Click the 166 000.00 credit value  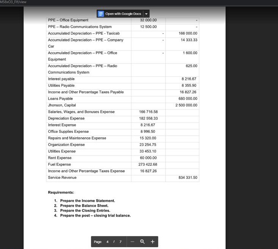click(188, 33)
